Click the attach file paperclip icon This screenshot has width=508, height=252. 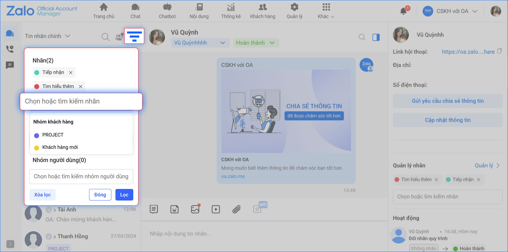coord(236,209)
